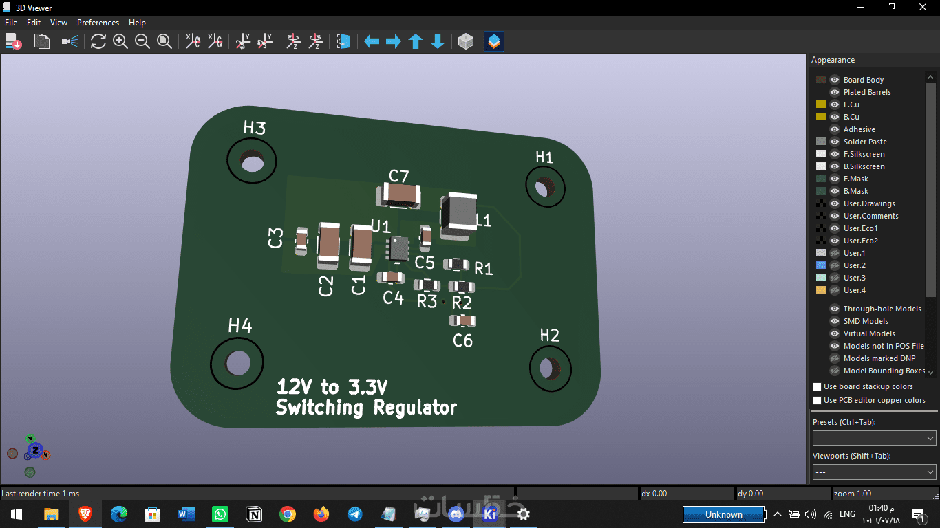
Task: Open the Edit menu
Action: (x=34, y=23)
